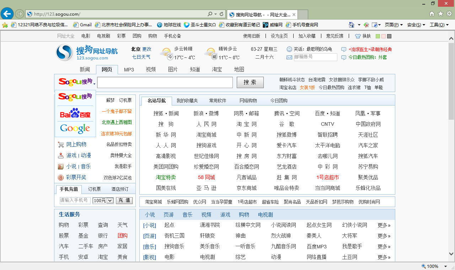Viewport: 455px width, 270px height.
Task: Open the 页面(P) dropdown menu
Action: click(394, 25)
